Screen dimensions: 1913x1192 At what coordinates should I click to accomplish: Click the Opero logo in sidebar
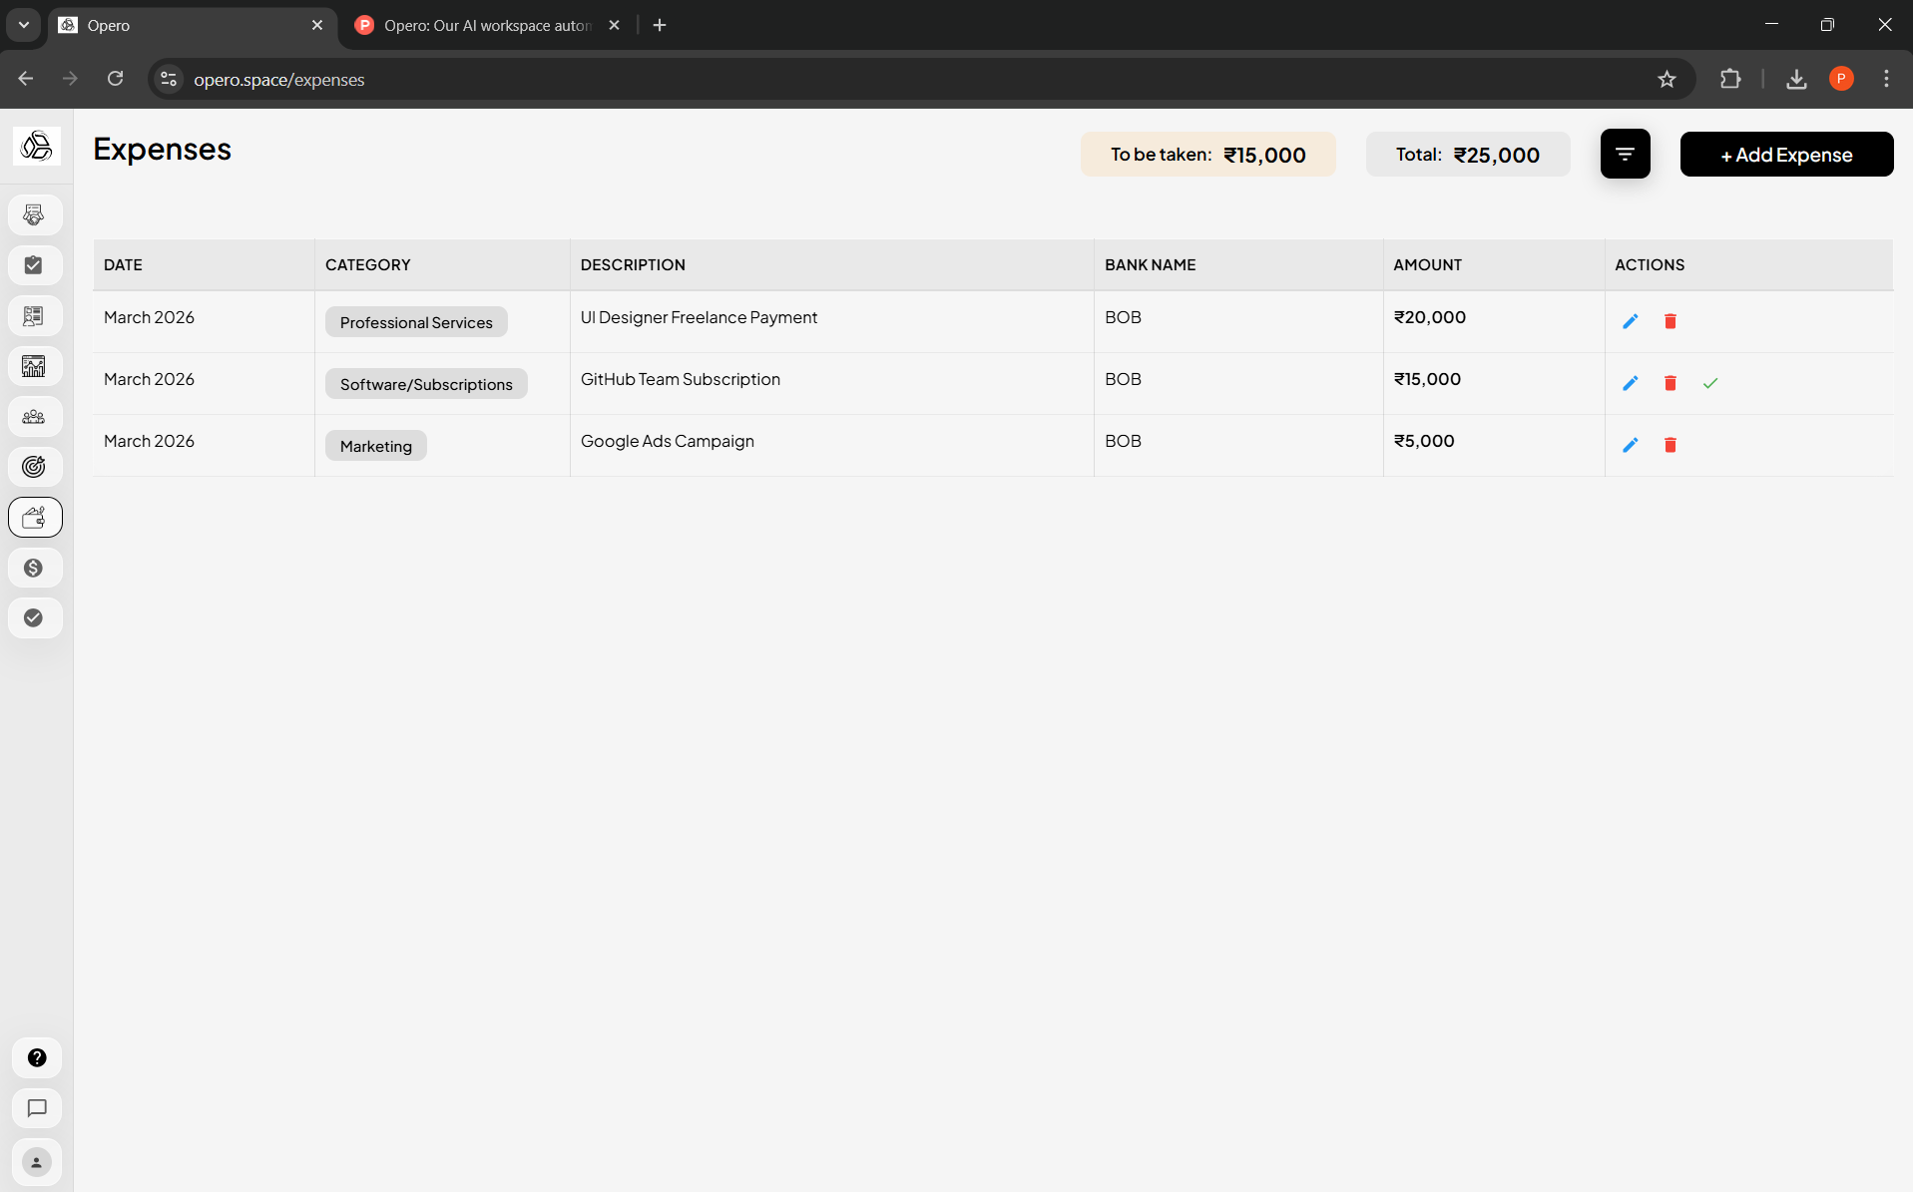37,147
